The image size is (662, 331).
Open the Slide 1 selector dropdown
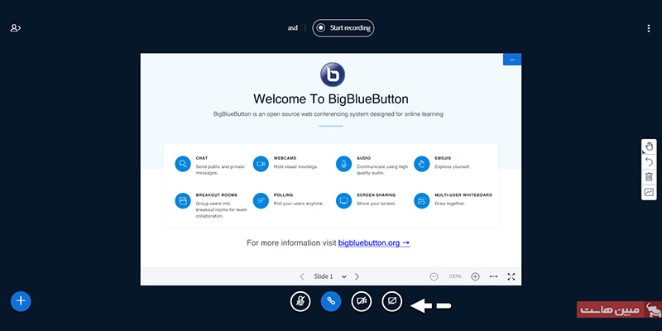coord(329,276)
